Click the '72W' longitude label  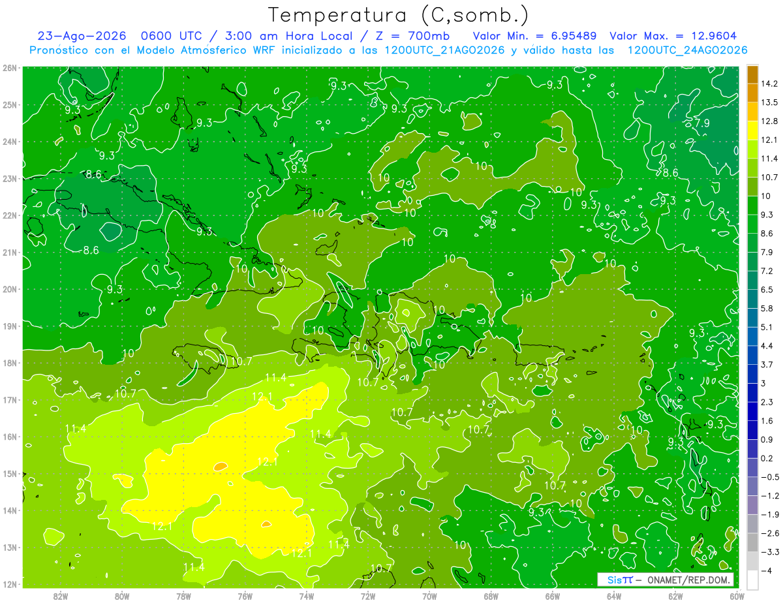368,597
